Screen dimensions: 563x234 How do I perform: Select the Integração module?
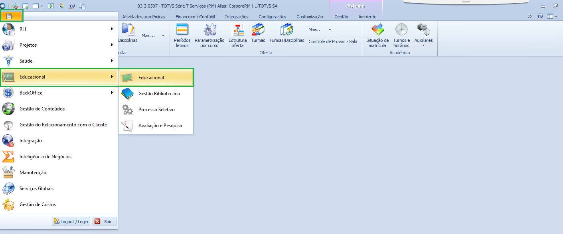coord(59,141)
